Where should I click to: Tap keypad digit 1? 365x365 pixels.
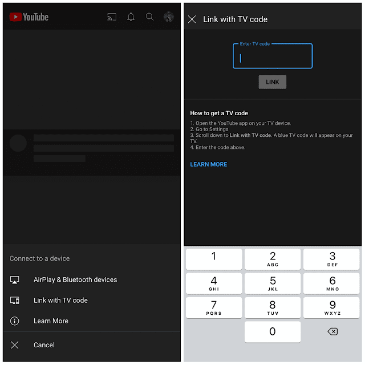coord(214,259)
